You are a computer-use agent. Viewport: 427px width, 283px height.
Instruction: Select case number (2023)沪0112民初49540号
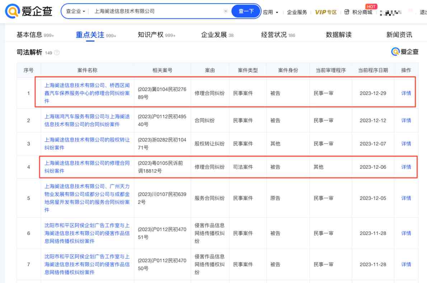pyautogui.click(x=162, y=120)
